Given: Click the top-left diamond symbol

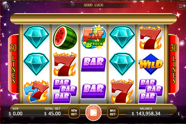Looking at the screenshot, I should pyautogui.click(x=36, y=37).
